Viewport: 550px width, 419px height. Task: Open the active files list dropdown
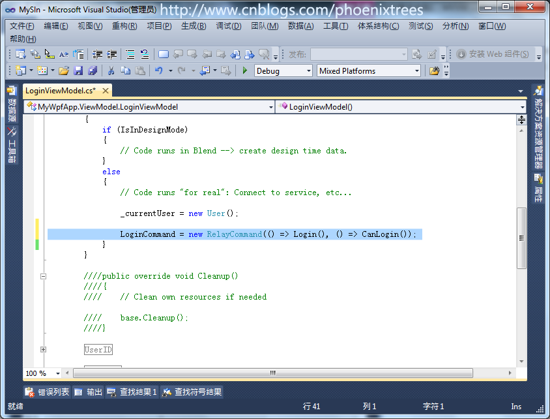tap(521, 91)
